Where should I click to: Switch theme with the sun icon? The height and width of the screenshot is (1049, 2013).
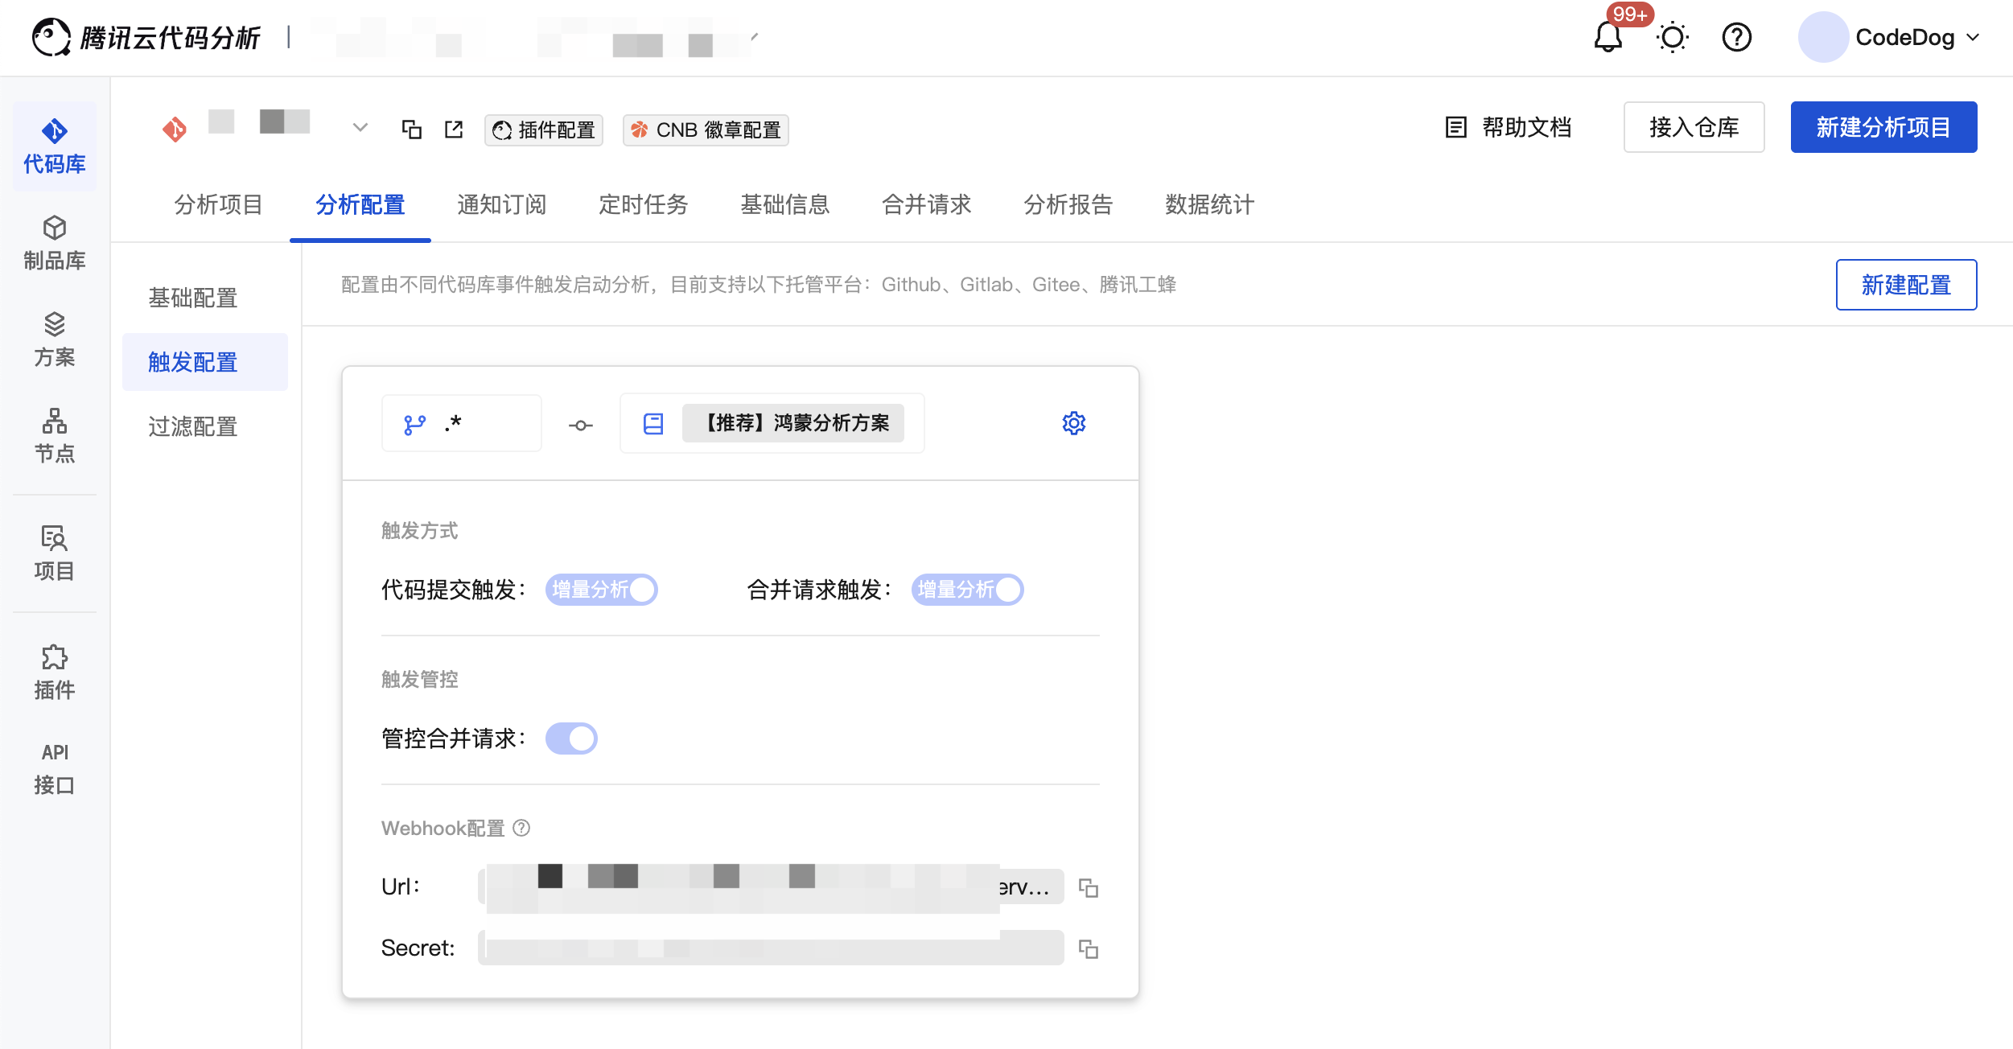(1672, 37)
